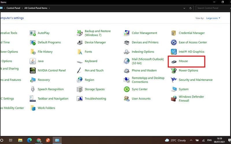Click the Credential Manager safe icon

click(x=174, y=33)
